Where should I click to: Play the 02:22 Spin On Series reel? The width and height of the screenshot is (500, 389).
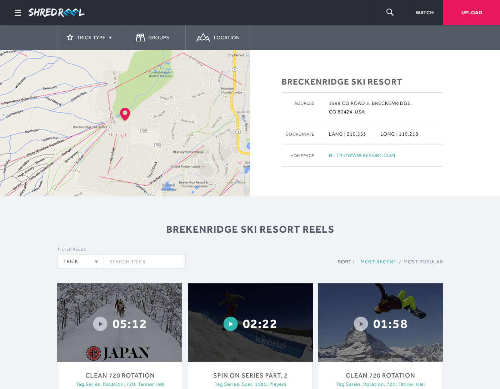[231, 324]
